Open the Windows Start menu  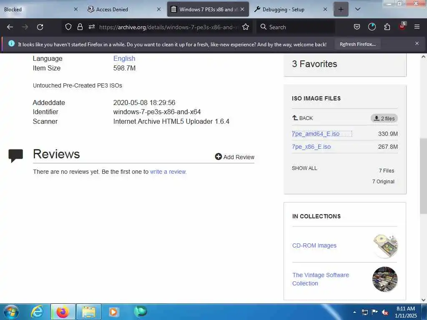(x=11, y=312)
